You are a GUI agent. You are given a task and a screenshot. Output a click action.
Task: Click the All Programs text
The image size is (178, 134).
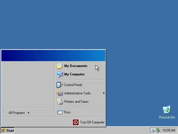click(x=17, y=113)
